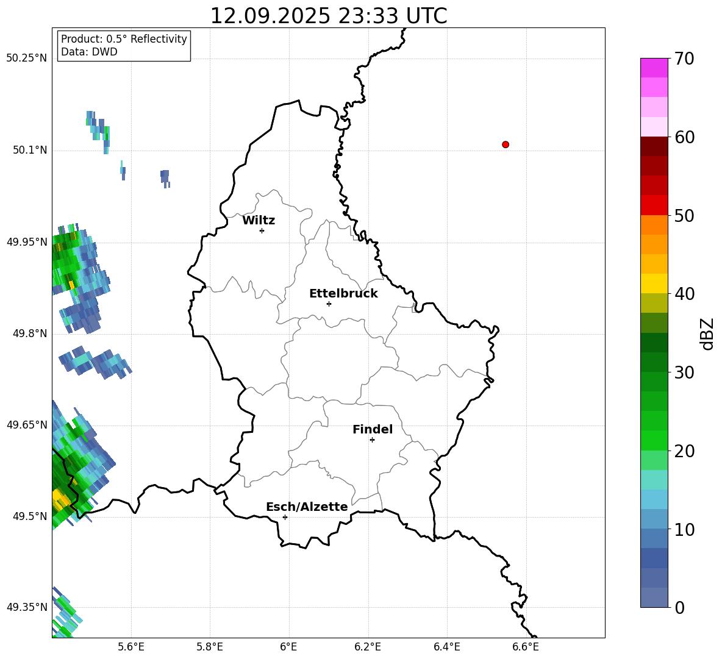Click the bright green colorbar segment at 20
This screenshot has width=722, height=659.
click(654, 440)
